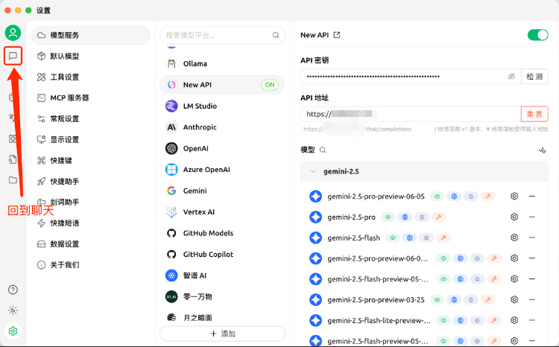This screenshot has width=559, height=347.
Task: Click the Ollama llama logo
Action: (x=171, y=64)
